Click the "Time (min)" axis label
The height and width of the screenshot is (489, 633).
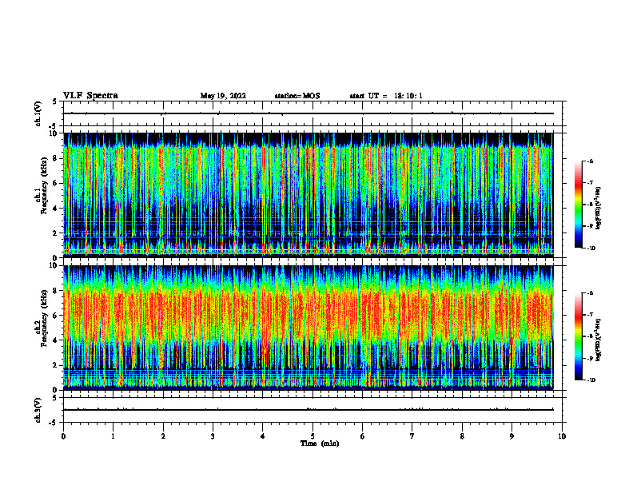320,443
